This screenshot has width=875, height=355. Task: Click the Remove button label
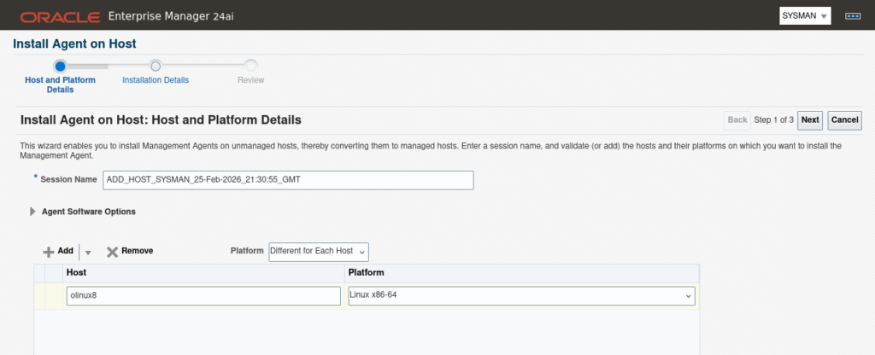tap(137, 251)
